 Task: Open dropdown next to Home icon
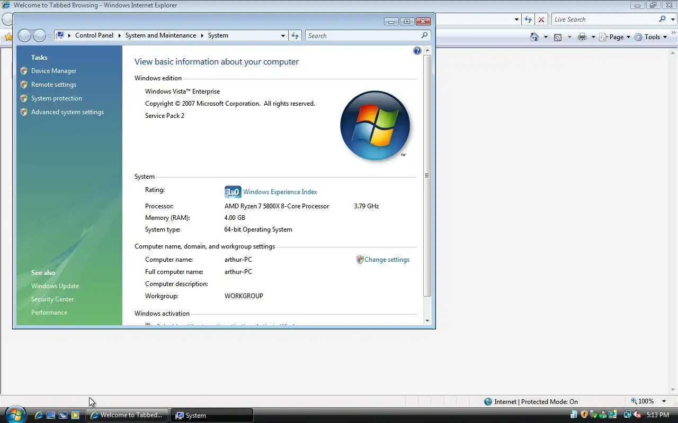point(546,37)
